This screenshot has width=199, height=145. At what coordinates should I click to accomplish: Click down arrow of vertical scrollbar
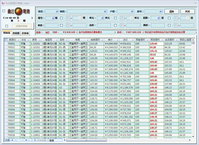[193, 137]
